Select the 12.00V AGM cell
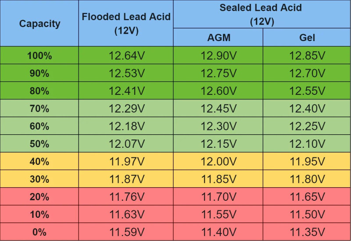The width and height of the screenshot is (351, 241). pyautogui.click(x=218, y=161)
